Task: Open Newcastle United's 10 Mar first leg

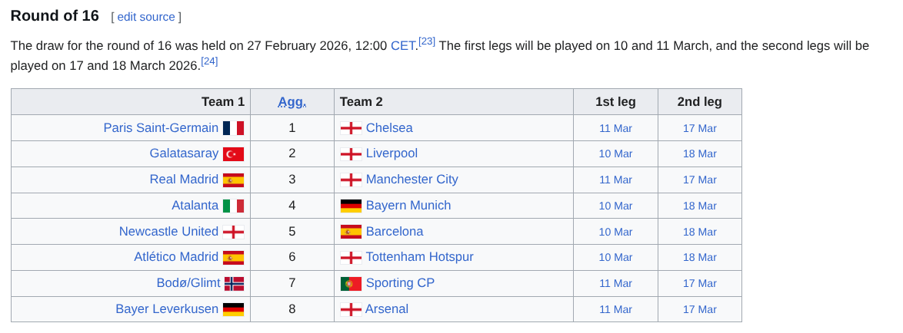Action: click(x=615, y=232)
